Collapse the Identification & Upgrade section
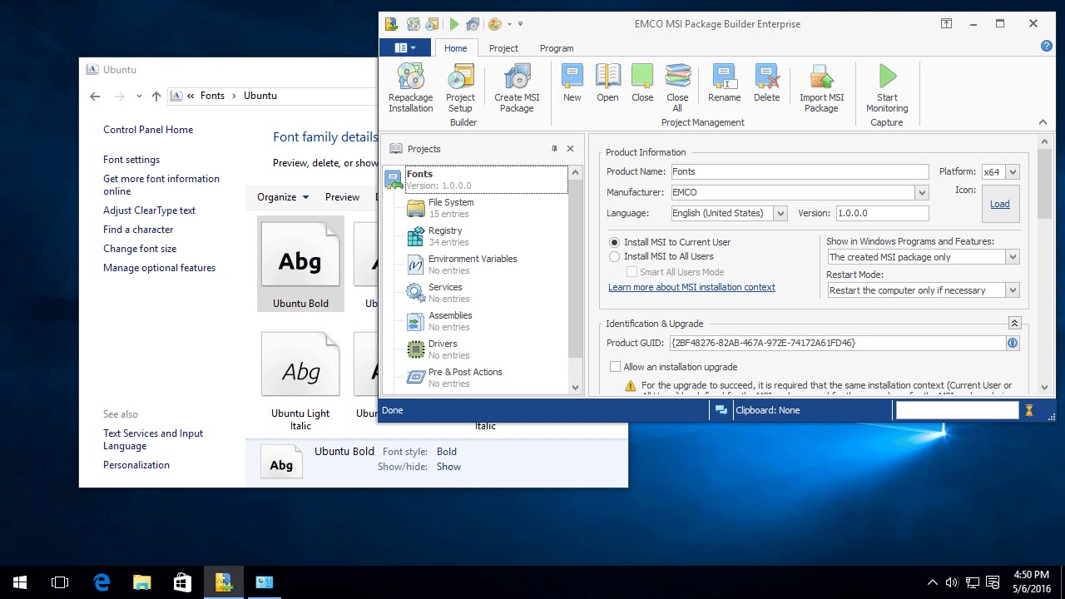The height and width of the screenshot is (599, 1065). 1014,323
